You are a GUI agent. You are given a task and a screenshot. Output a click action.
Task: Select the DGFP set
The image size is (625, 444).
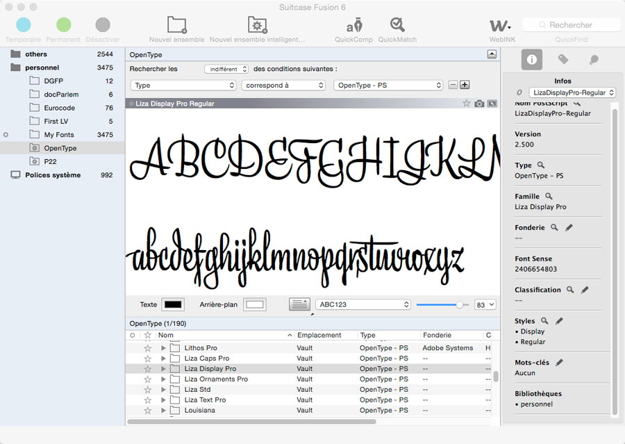[62, 81]
